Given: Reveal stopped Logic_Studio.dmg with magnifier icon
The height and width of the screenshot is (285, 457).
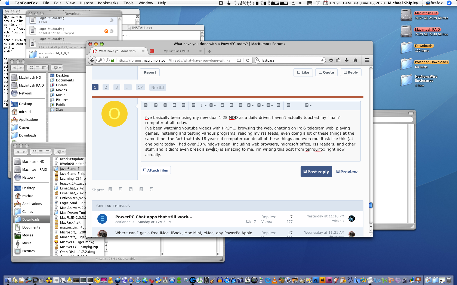Looking at the screenshot, I should coord(111,31).
